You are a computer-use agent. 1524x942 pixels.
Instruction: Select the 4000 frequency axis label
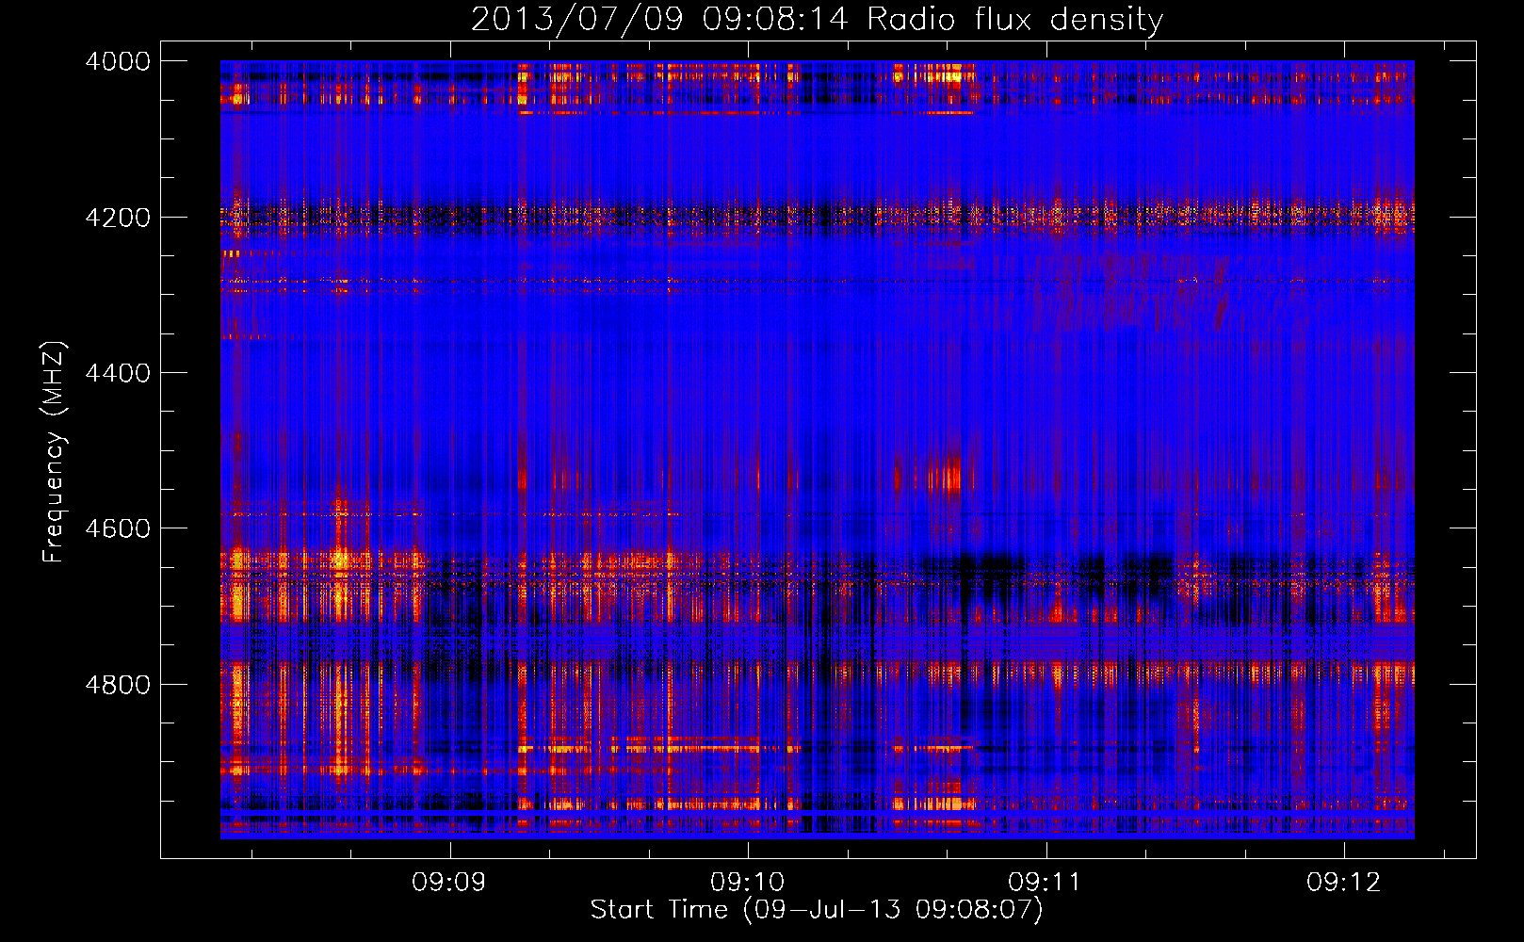pos(118,61)
